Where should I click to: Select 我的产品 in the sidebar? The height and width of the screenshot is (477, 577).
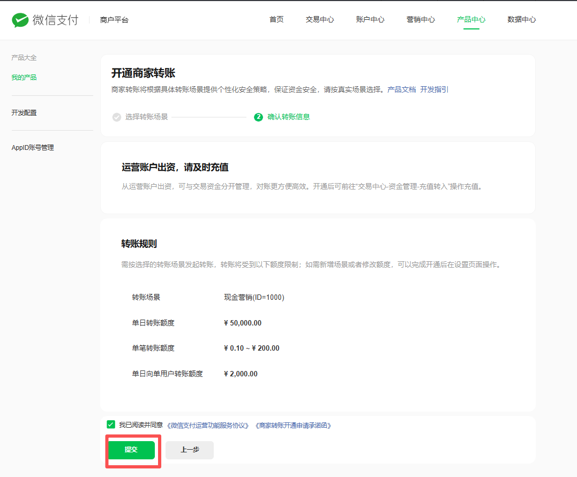(24, 78)
